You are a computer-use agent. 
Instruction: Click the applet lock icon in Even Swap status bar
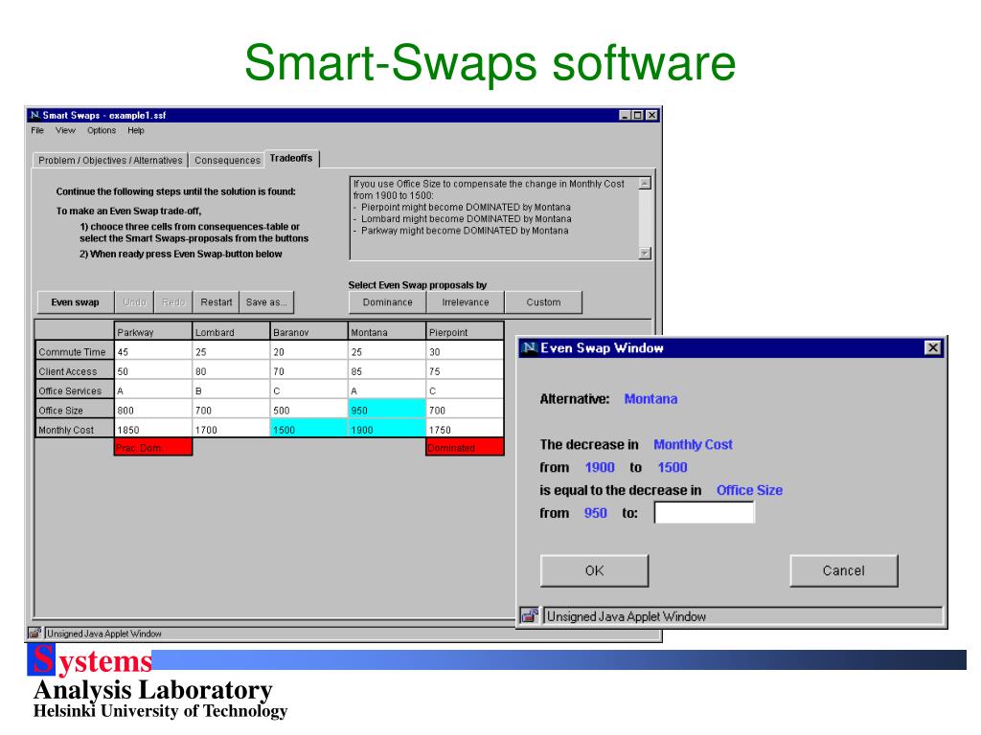click(529, 616)
